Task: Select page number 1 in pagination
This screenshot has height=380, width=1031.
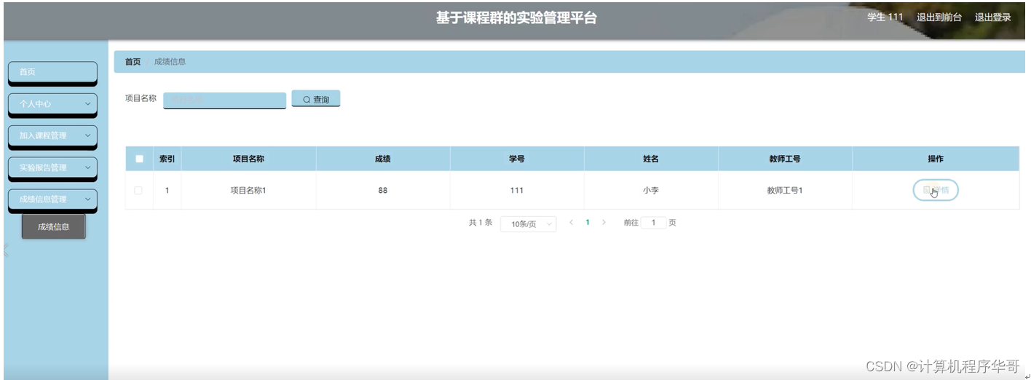Action: [x=588, y=223]
